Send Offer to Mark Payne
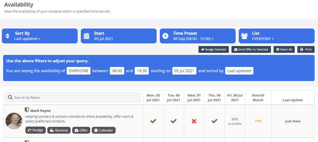 click(x=81, y=130)
